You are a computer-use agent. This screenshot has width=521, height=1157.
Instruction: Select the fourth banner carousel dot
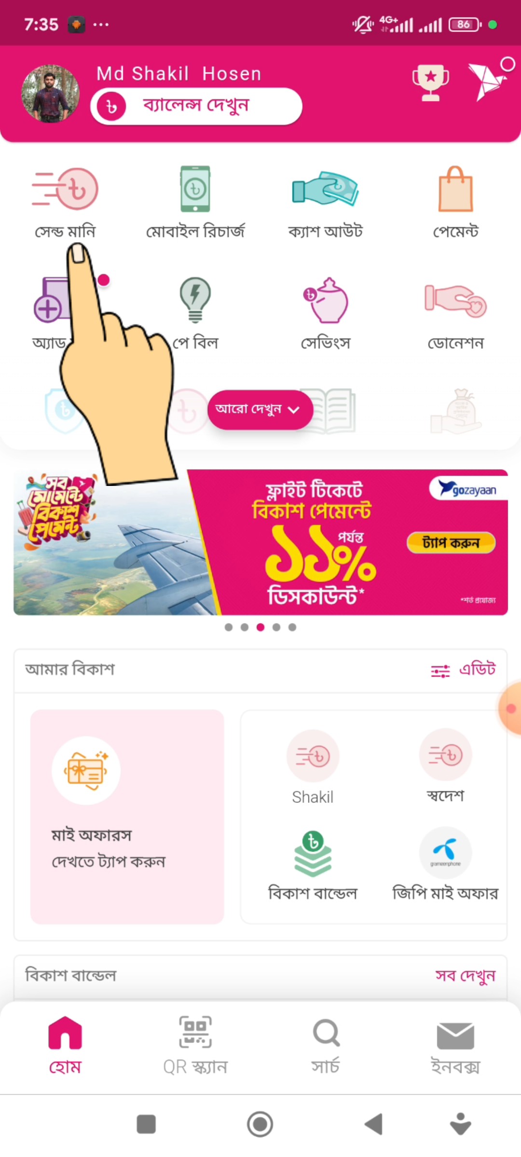tap(276, 627)
